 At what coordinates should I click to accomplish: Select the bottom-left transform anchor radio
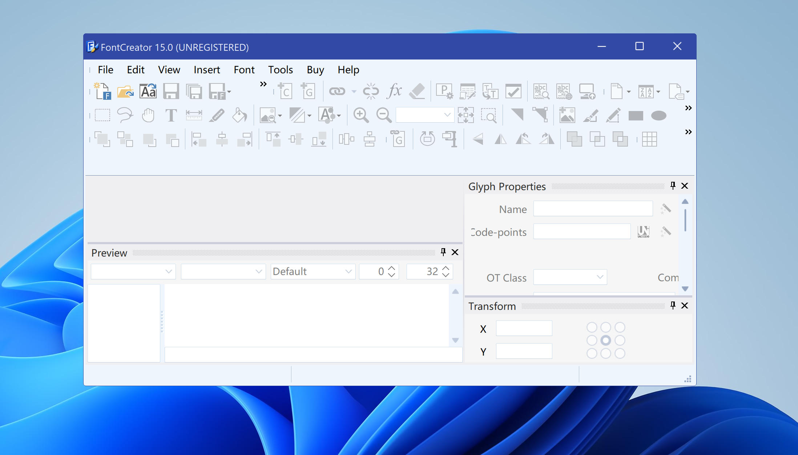point(592,353)
